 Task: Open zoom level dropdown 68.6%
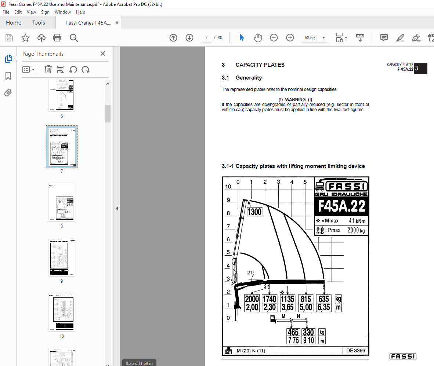[x=315, y=38]
